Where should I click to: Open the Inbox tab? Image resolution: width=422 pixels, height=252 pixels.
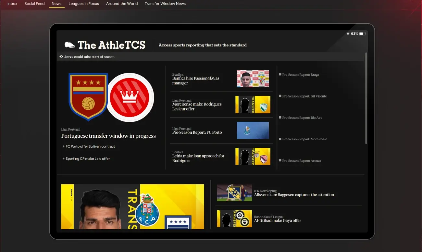coord(12,4)
